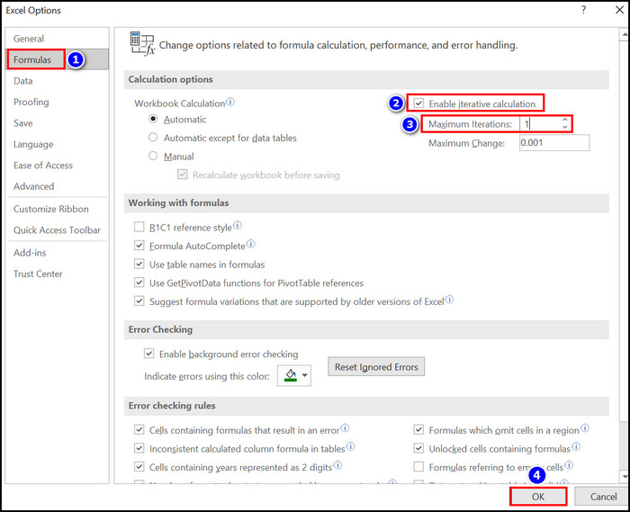The height and width of the screenshot is (512, 630).
Task: Click Cancel to discard changes
Action: (603, 497)
